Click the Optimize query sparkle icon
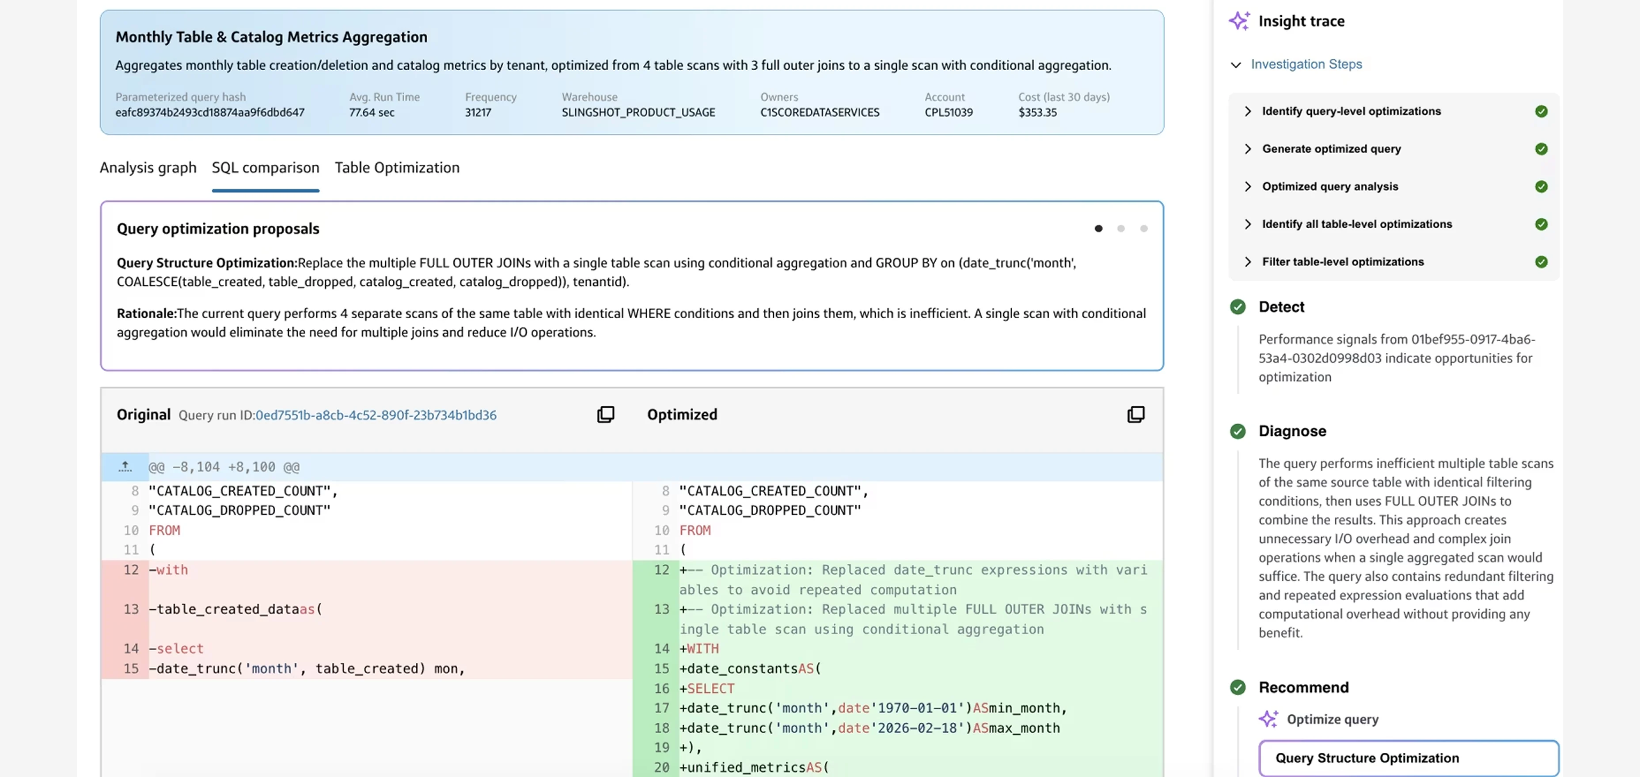This screenshot has height=777, width=1640. click(x=1268, y=719)
